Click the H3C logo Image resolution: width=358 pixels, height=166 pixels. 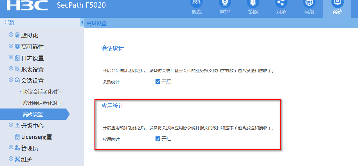coord(27,5)
